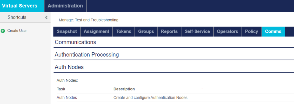294x104 pixels.
Task: Open the Create User shortcut
Action: (x=17, y=31)
